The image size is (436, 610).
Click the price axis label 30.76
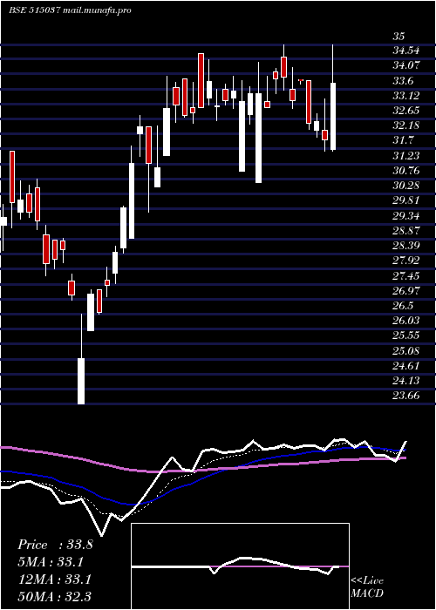click(x=406, y=171)
